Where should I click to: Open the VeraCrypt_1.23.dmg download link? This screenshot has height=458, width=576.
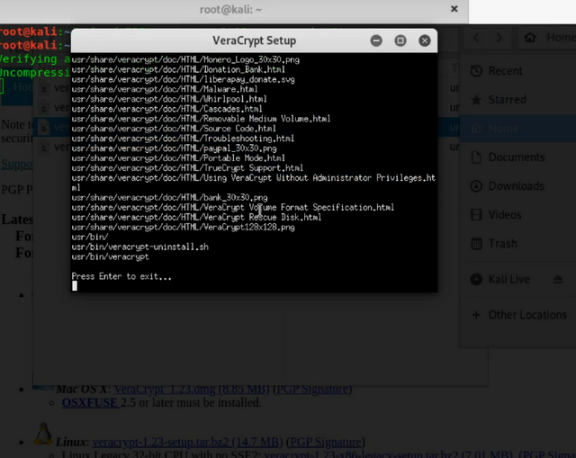(x=192, y=389)
